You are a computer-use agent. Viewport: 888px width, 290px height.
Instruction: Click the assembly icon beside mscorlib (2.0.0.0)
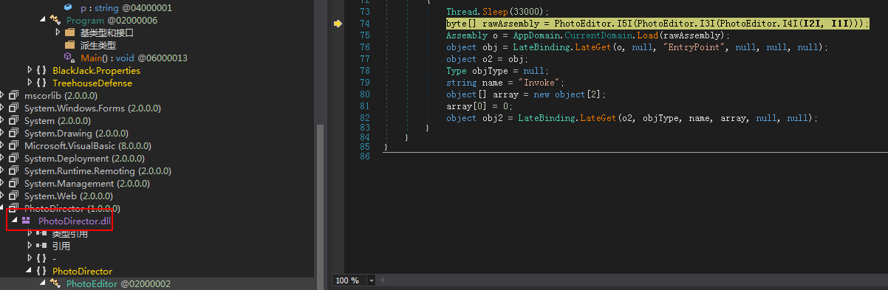(14, 95)
